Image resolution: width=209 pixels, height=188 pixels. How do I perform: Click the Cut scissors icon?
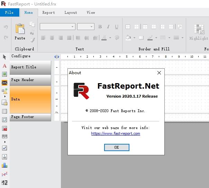[x=32, y=32]
